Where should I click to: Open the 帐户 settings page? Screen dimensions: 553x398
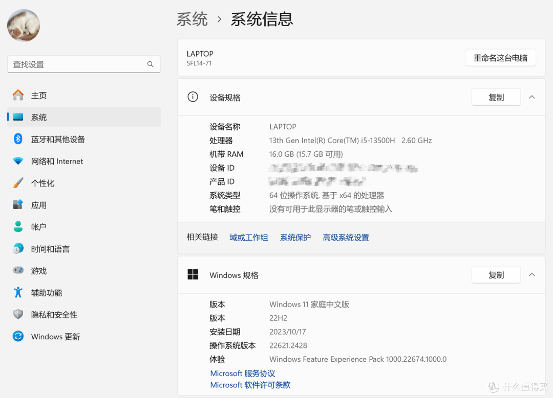[84, 227]
